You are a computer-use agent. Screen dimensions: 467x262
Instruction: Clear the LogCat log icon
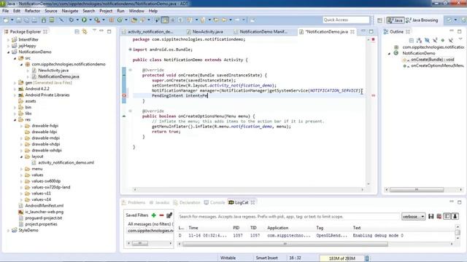click(439, 217)
